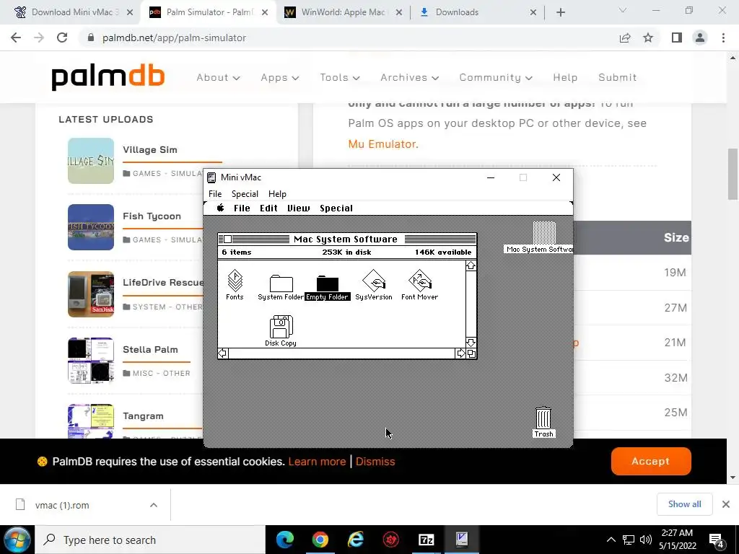The image size is (739, 554).
Task: Expand the About dropdown on palmdb
Action: pyautogui.click(x=218, y=77)
